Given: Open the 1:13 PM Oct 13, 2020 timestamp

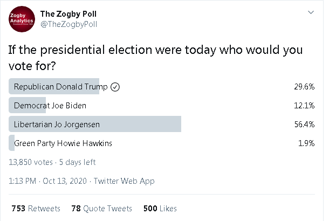Looking at the screenshot, I should (47, 181).
